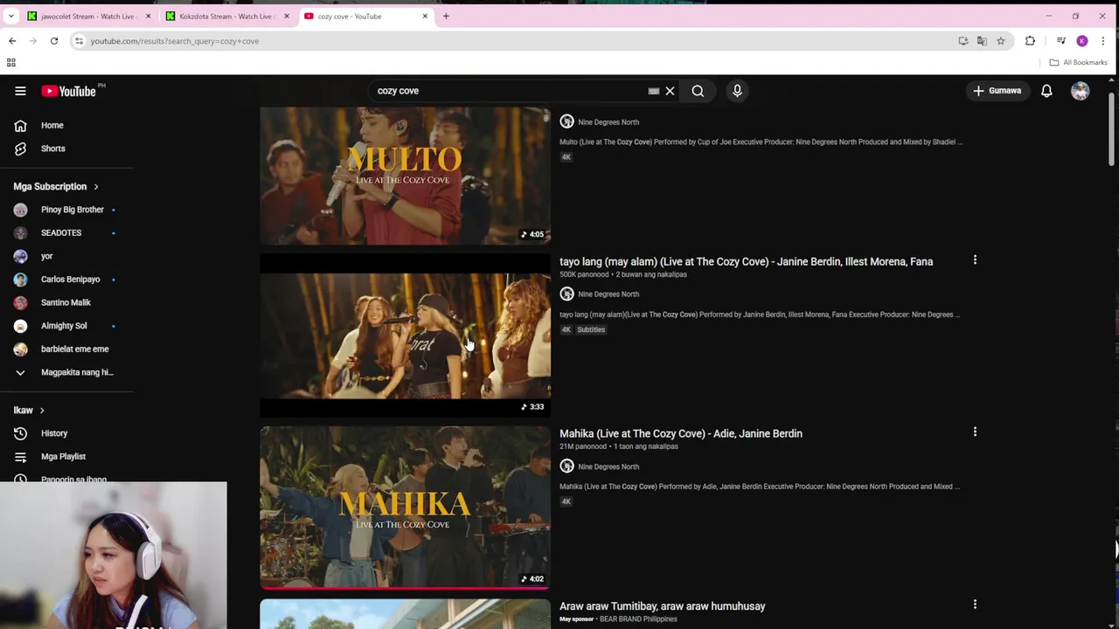Expand the Ikaw section chevron
Viewport: 1119px width, 629px height.
[x=41, y=411]
